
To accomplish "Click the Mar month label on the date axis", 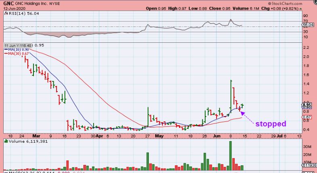I will [36, 136].
